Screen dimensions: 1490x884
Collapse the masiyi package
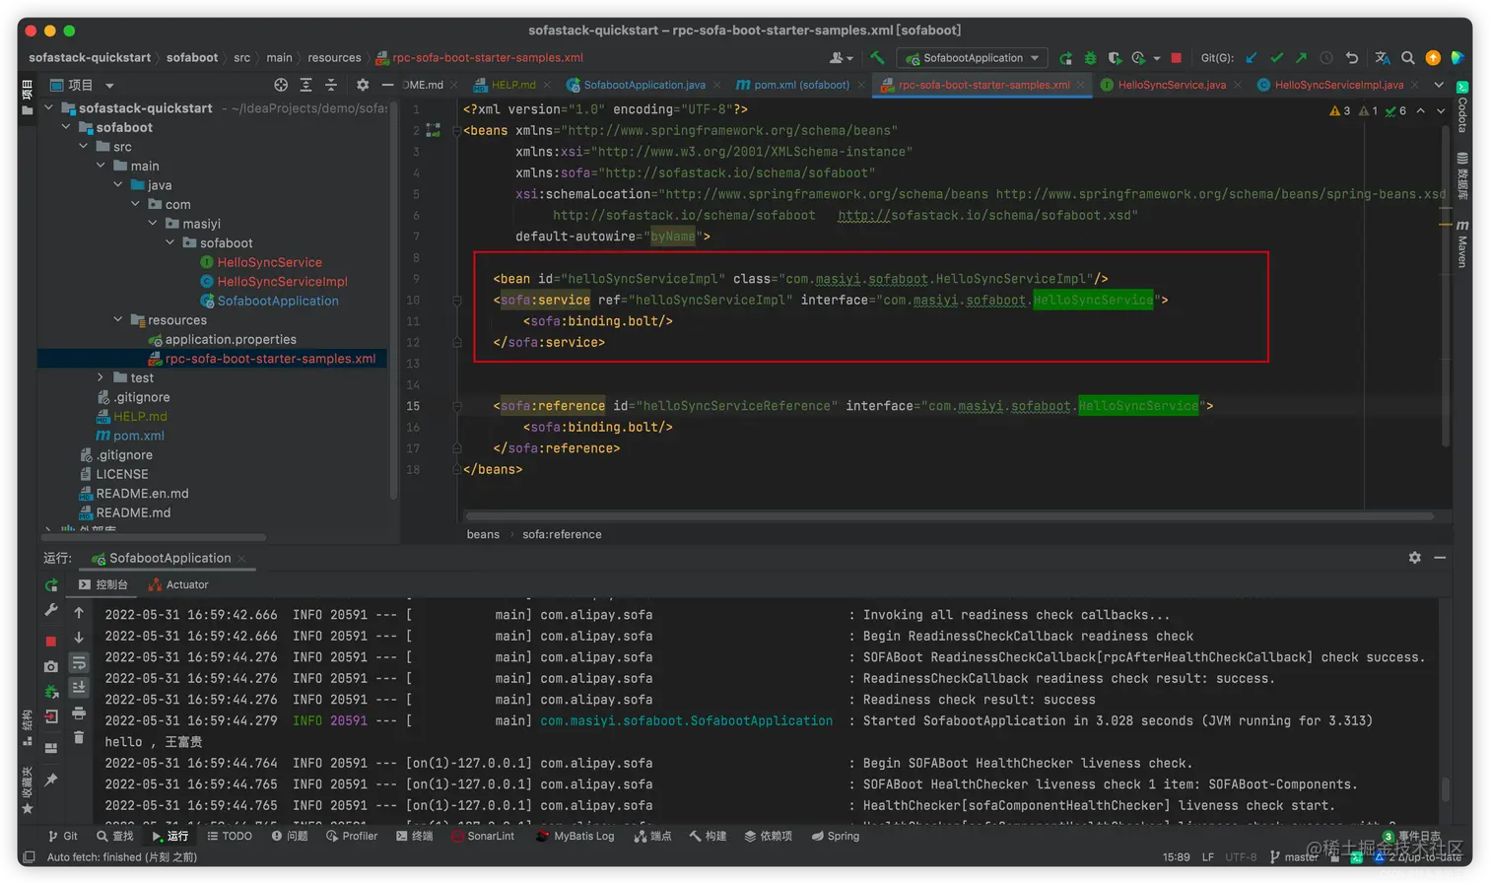pyautogui.click(x=153, y=223)
